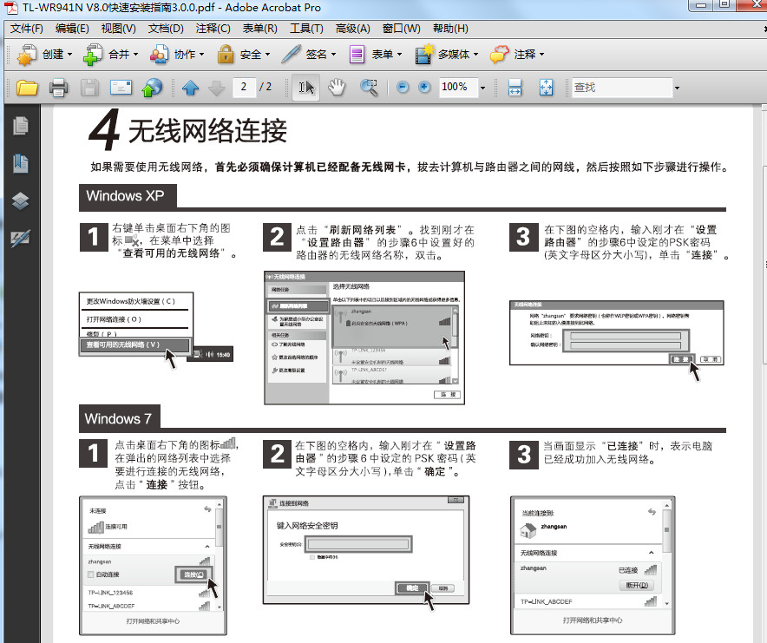Viewport: 767px width, 643px height.
Task: Click the upload to web globe icon
Action: click(152, 88)
